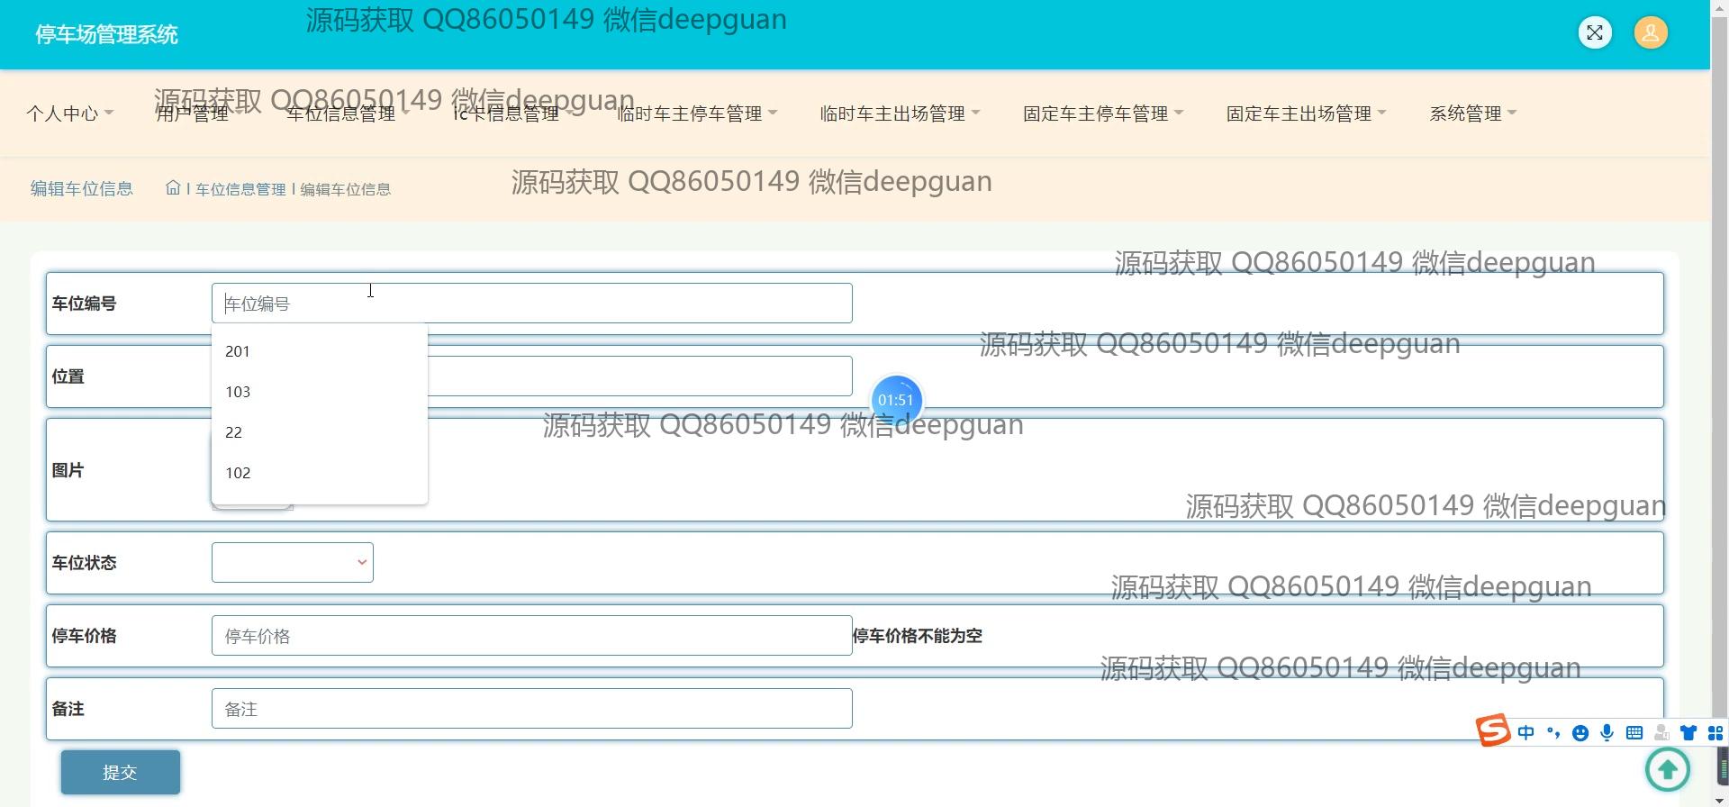Image resolution: width=1729 pixels, height=807 pixels.
Task: Open the Sogou emoji smiley icon
Action: pos(1580,733)
